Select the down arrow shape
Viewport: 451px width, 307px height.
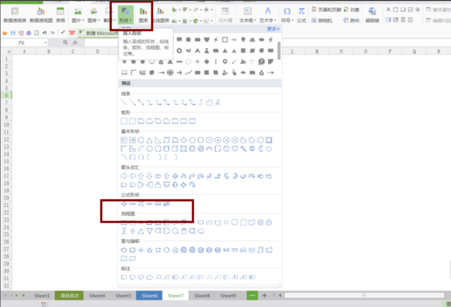click(149, 176)
